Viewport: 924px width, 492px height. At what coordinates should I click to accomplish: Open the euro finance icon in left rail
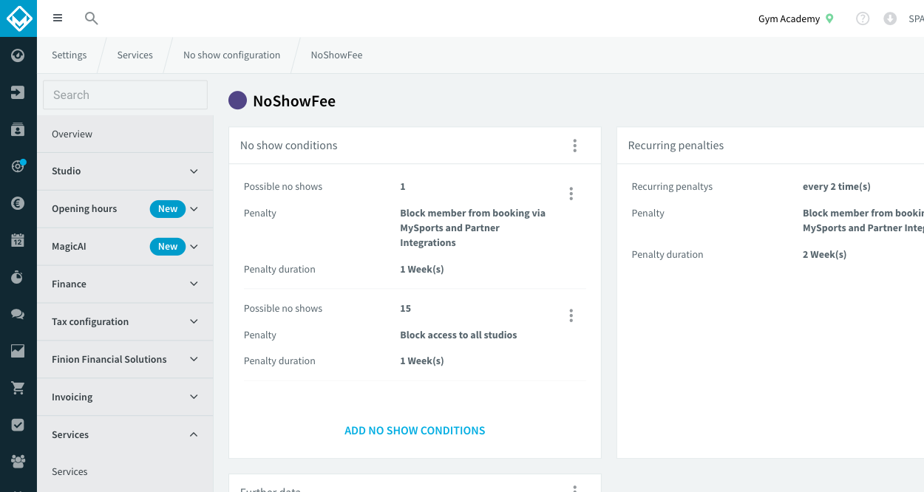pyautogui.click(x=18, y=203)
